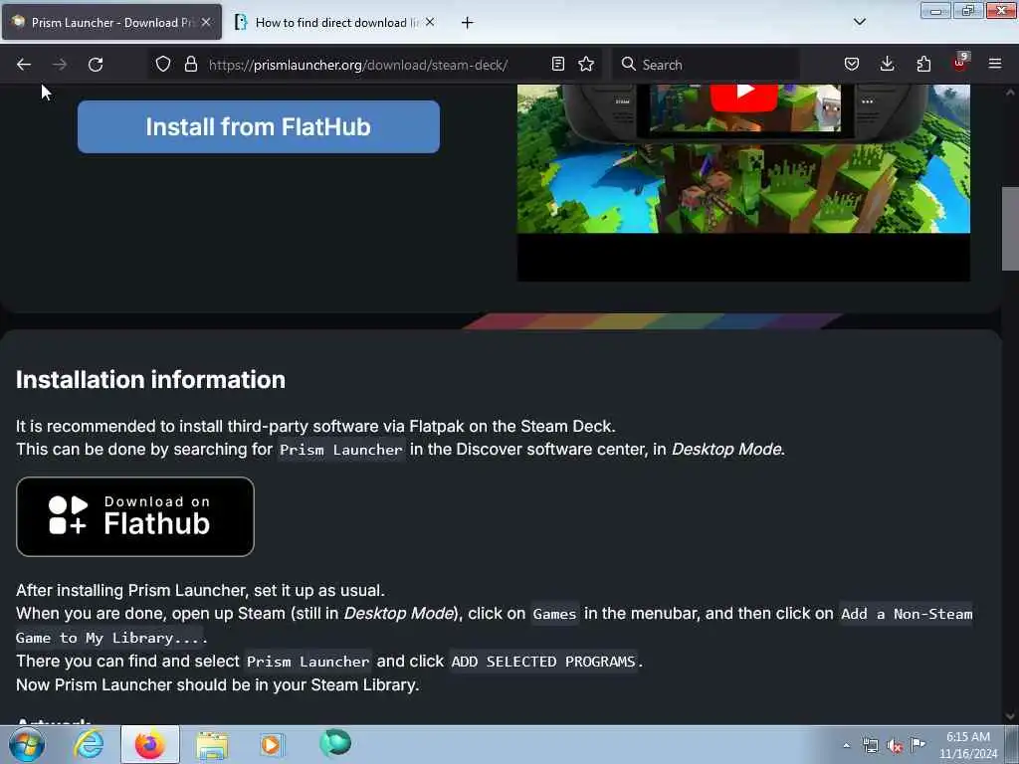The width and height of the screenshot is (1019, 764).
Task: List all tabs dropdown arrow
Action: pos(859,22)
